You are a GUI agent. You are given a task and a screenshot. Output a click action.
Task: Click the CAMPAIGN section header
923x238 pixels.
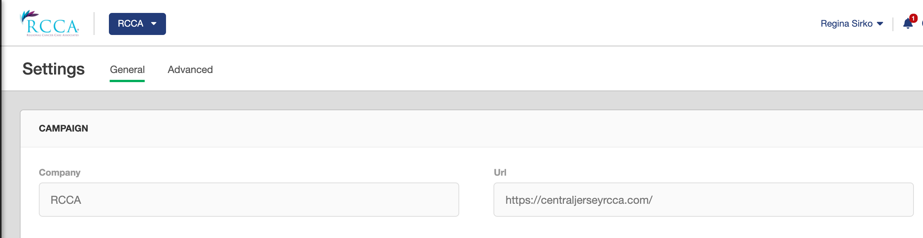63,129
